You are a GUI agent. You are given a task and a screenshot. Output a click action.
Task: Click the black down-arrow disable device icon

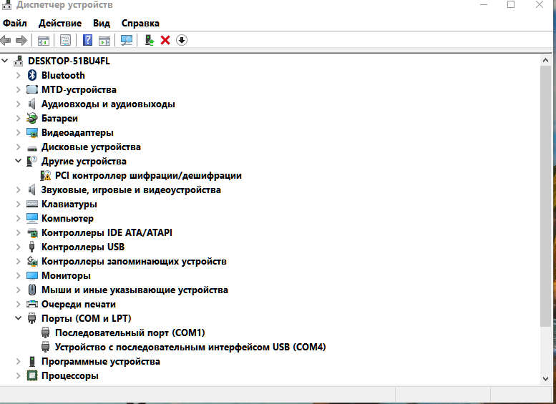(182, 40)
